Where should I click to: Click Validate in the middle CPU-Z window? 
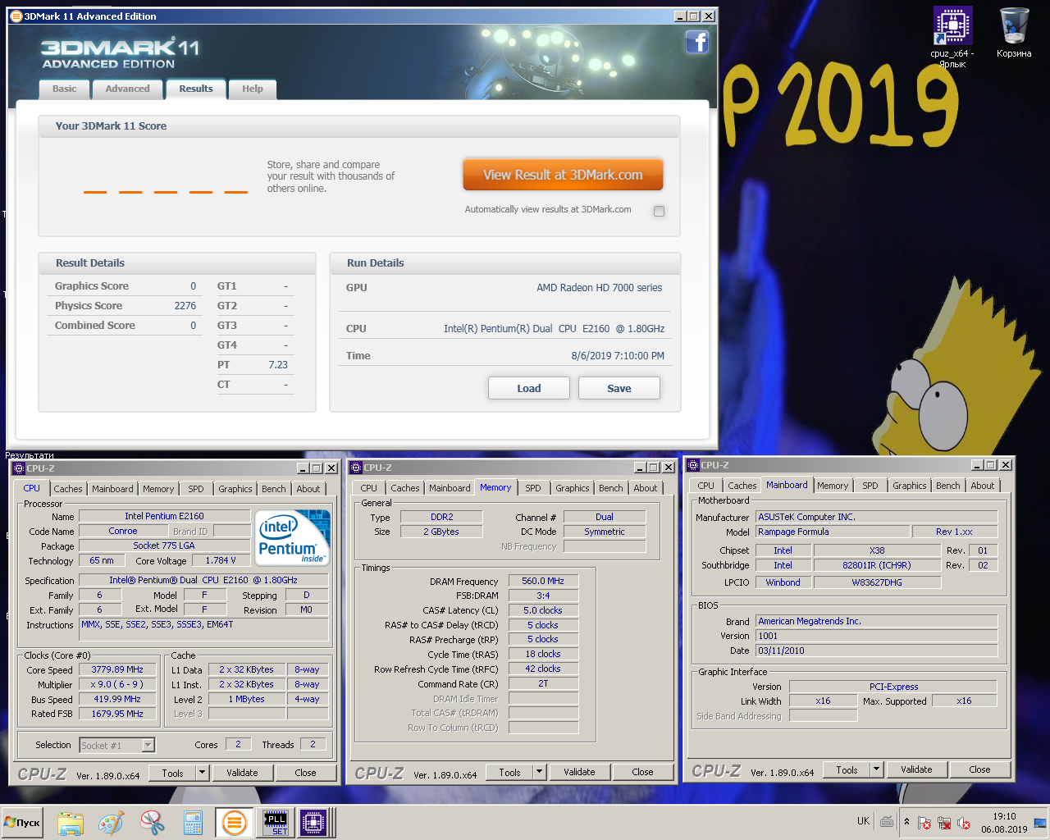(579, 772)
